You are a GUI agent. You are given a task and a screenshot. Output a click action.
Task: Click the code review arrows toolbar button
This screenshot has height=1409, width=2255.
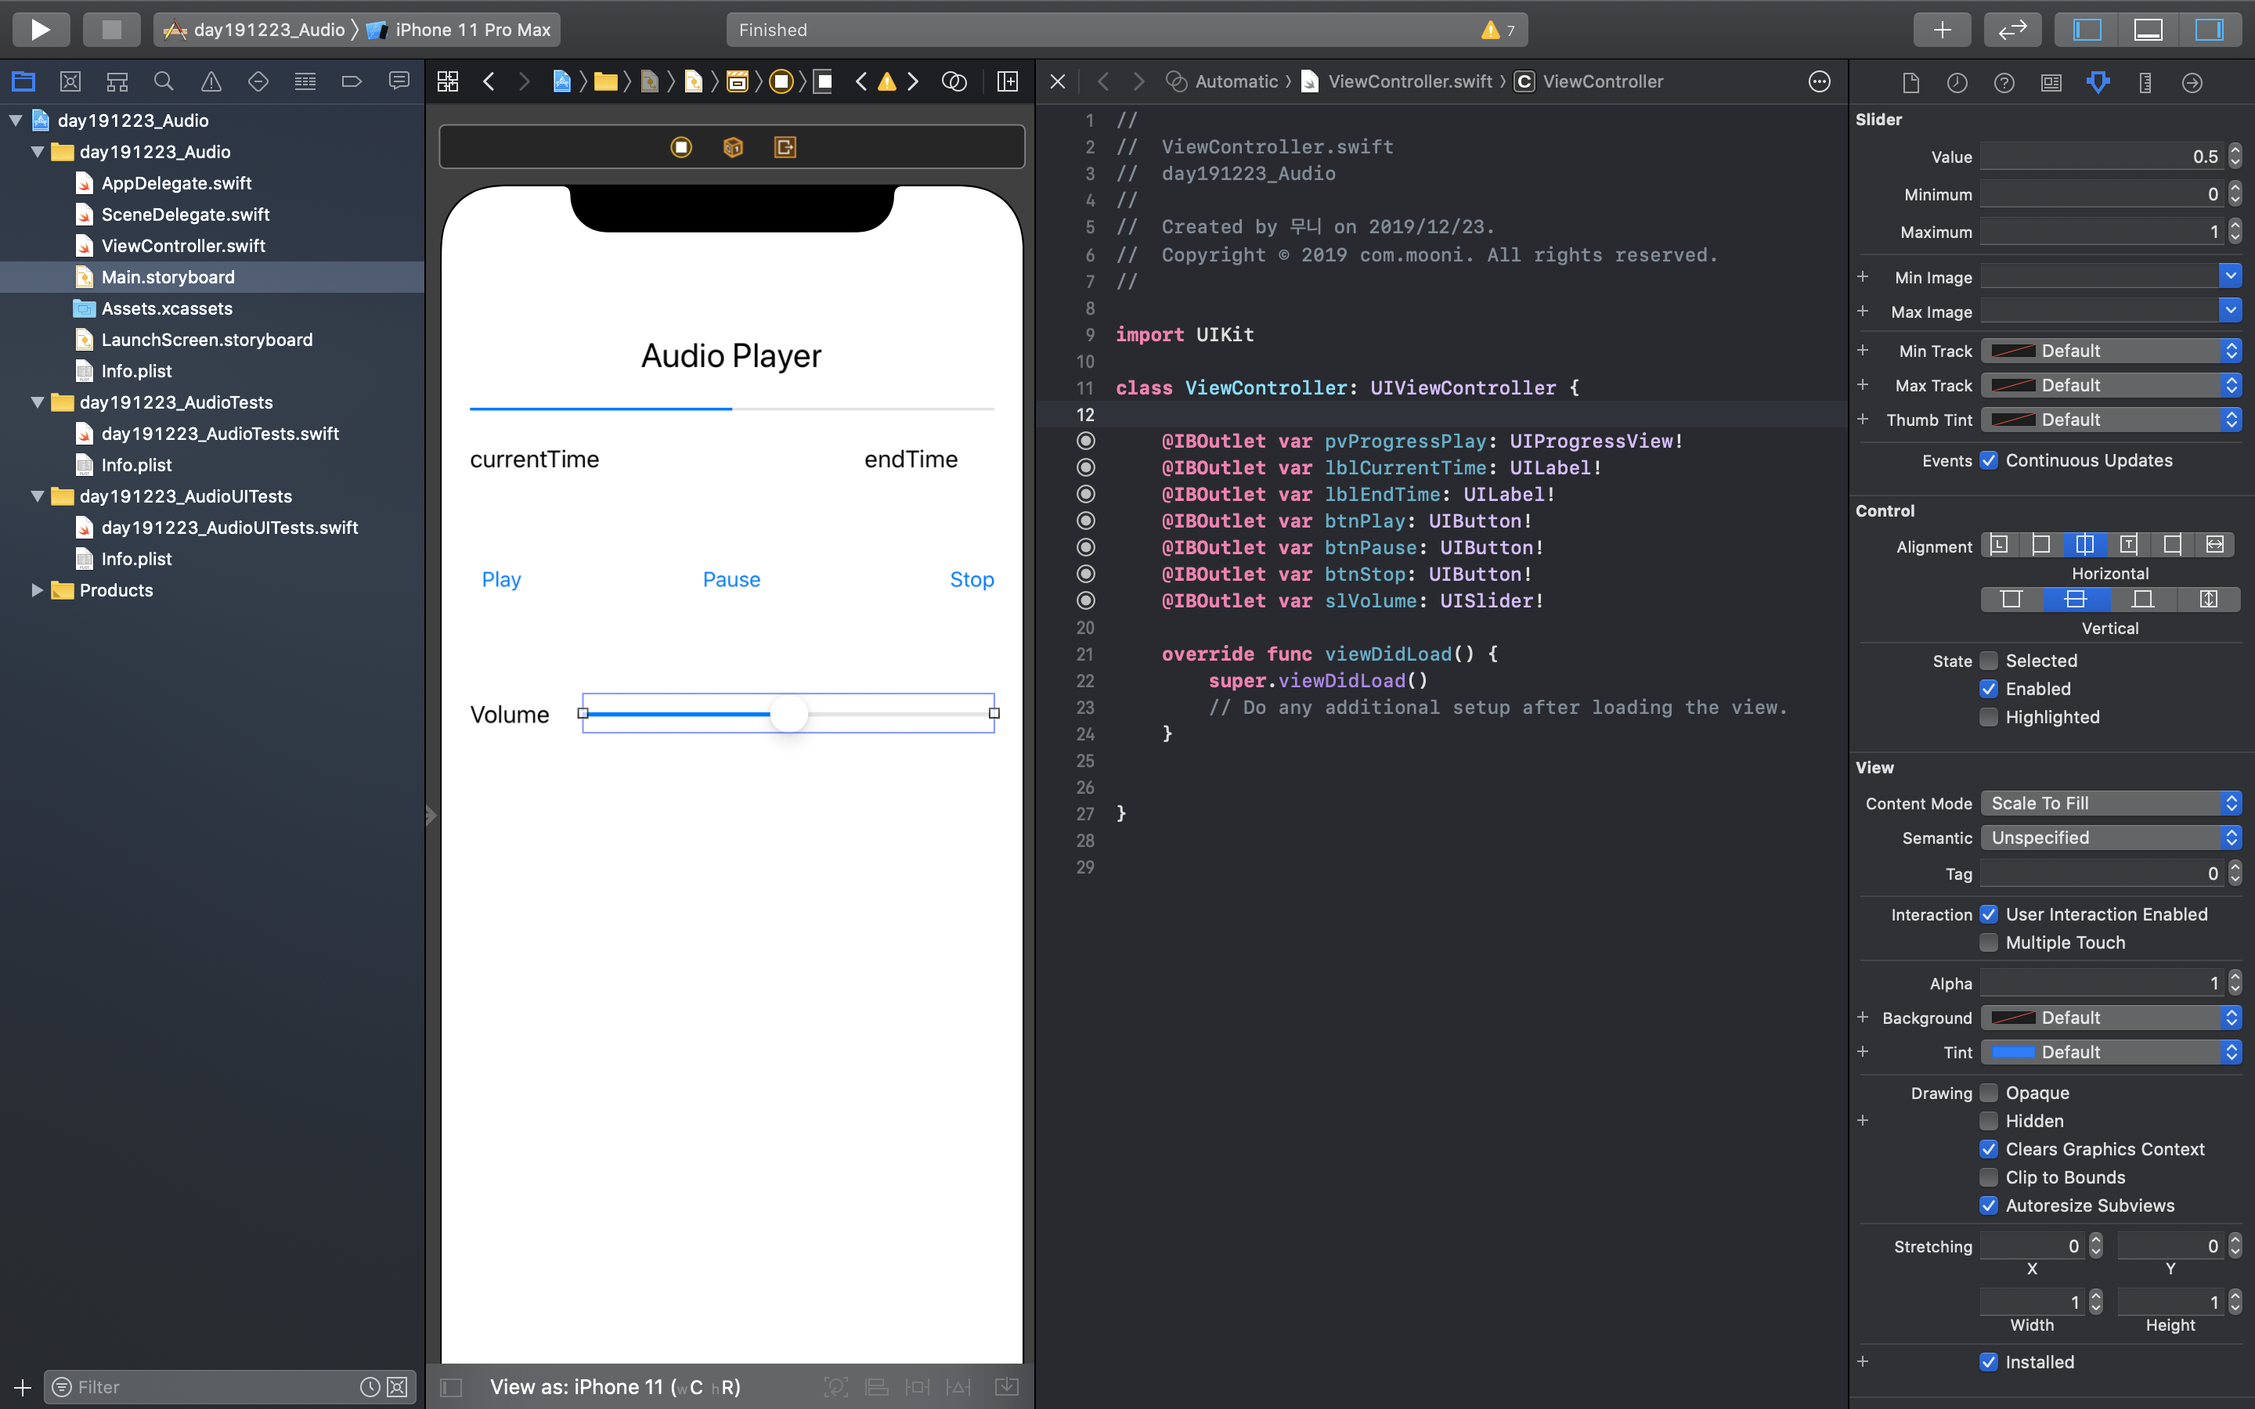coord(2011,30)
